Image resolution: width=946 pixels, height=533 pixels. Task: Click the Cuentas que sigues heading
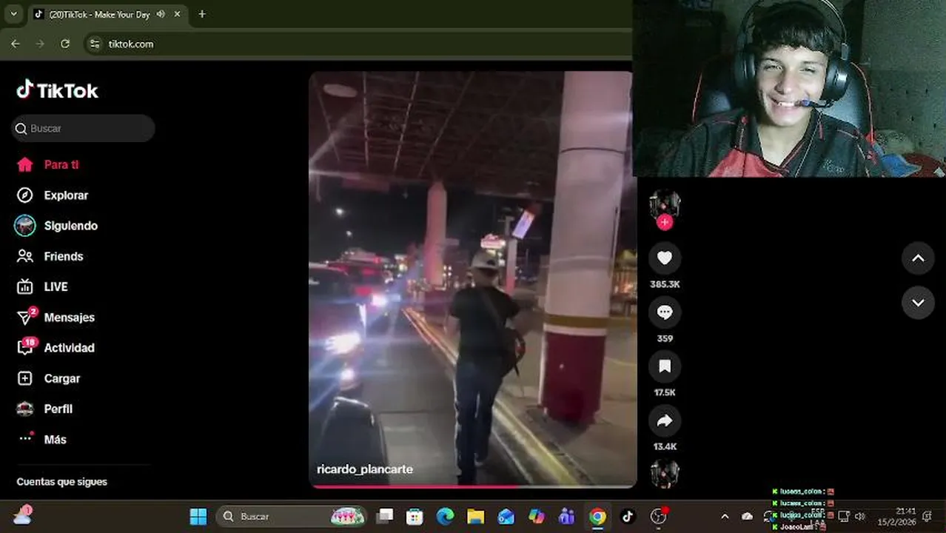click(62, 482)
